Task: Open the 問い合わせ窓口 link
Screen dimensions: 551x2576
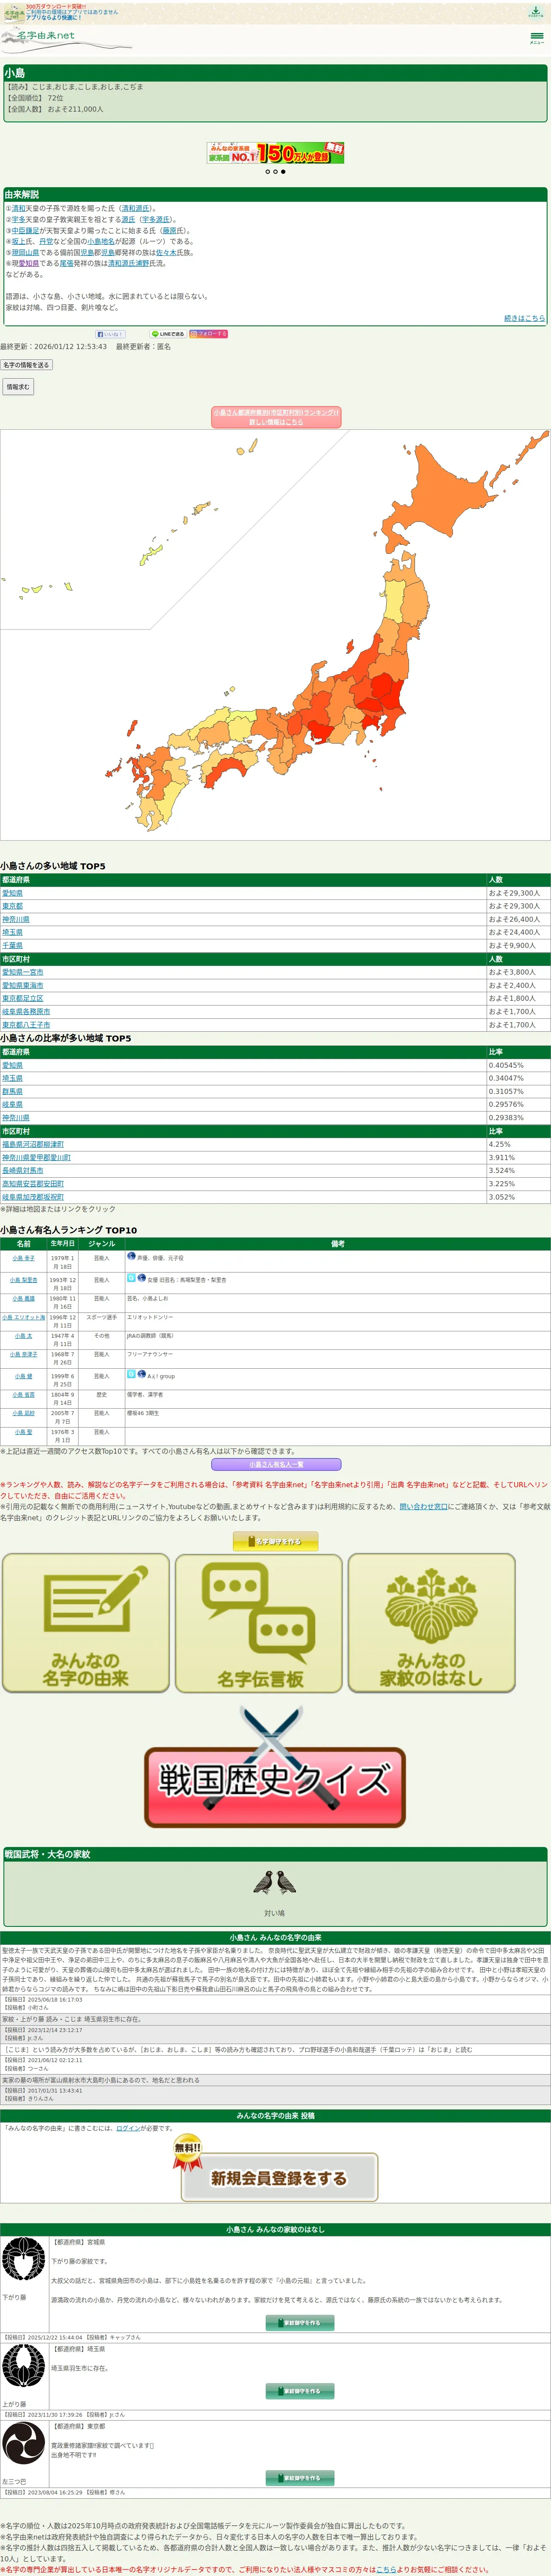Action: [x=423, y=1506]
